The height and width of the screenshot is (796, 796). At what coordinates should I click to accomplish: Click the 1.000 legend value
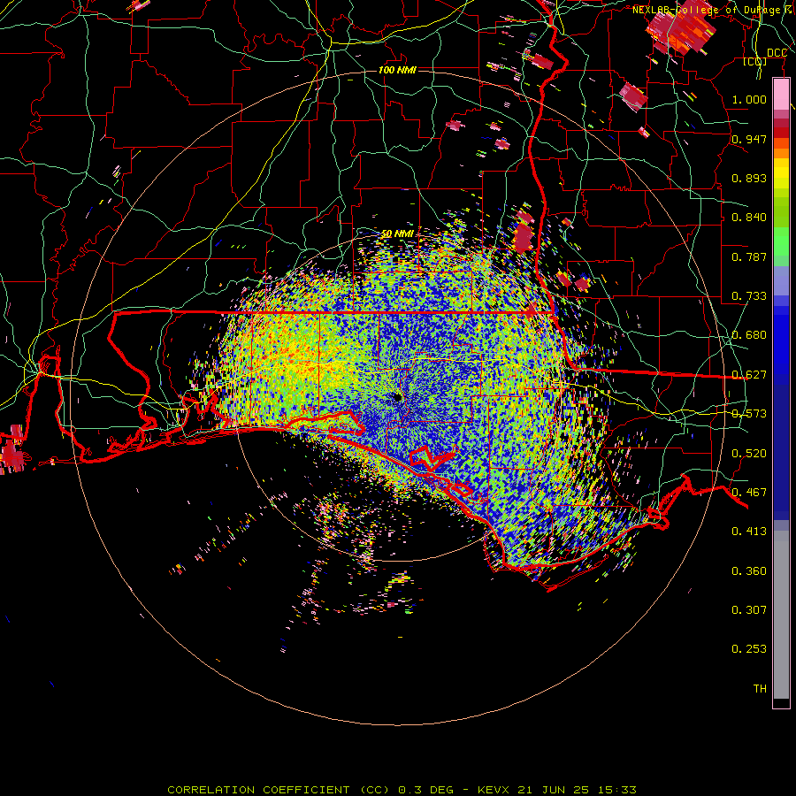(749, 99)
